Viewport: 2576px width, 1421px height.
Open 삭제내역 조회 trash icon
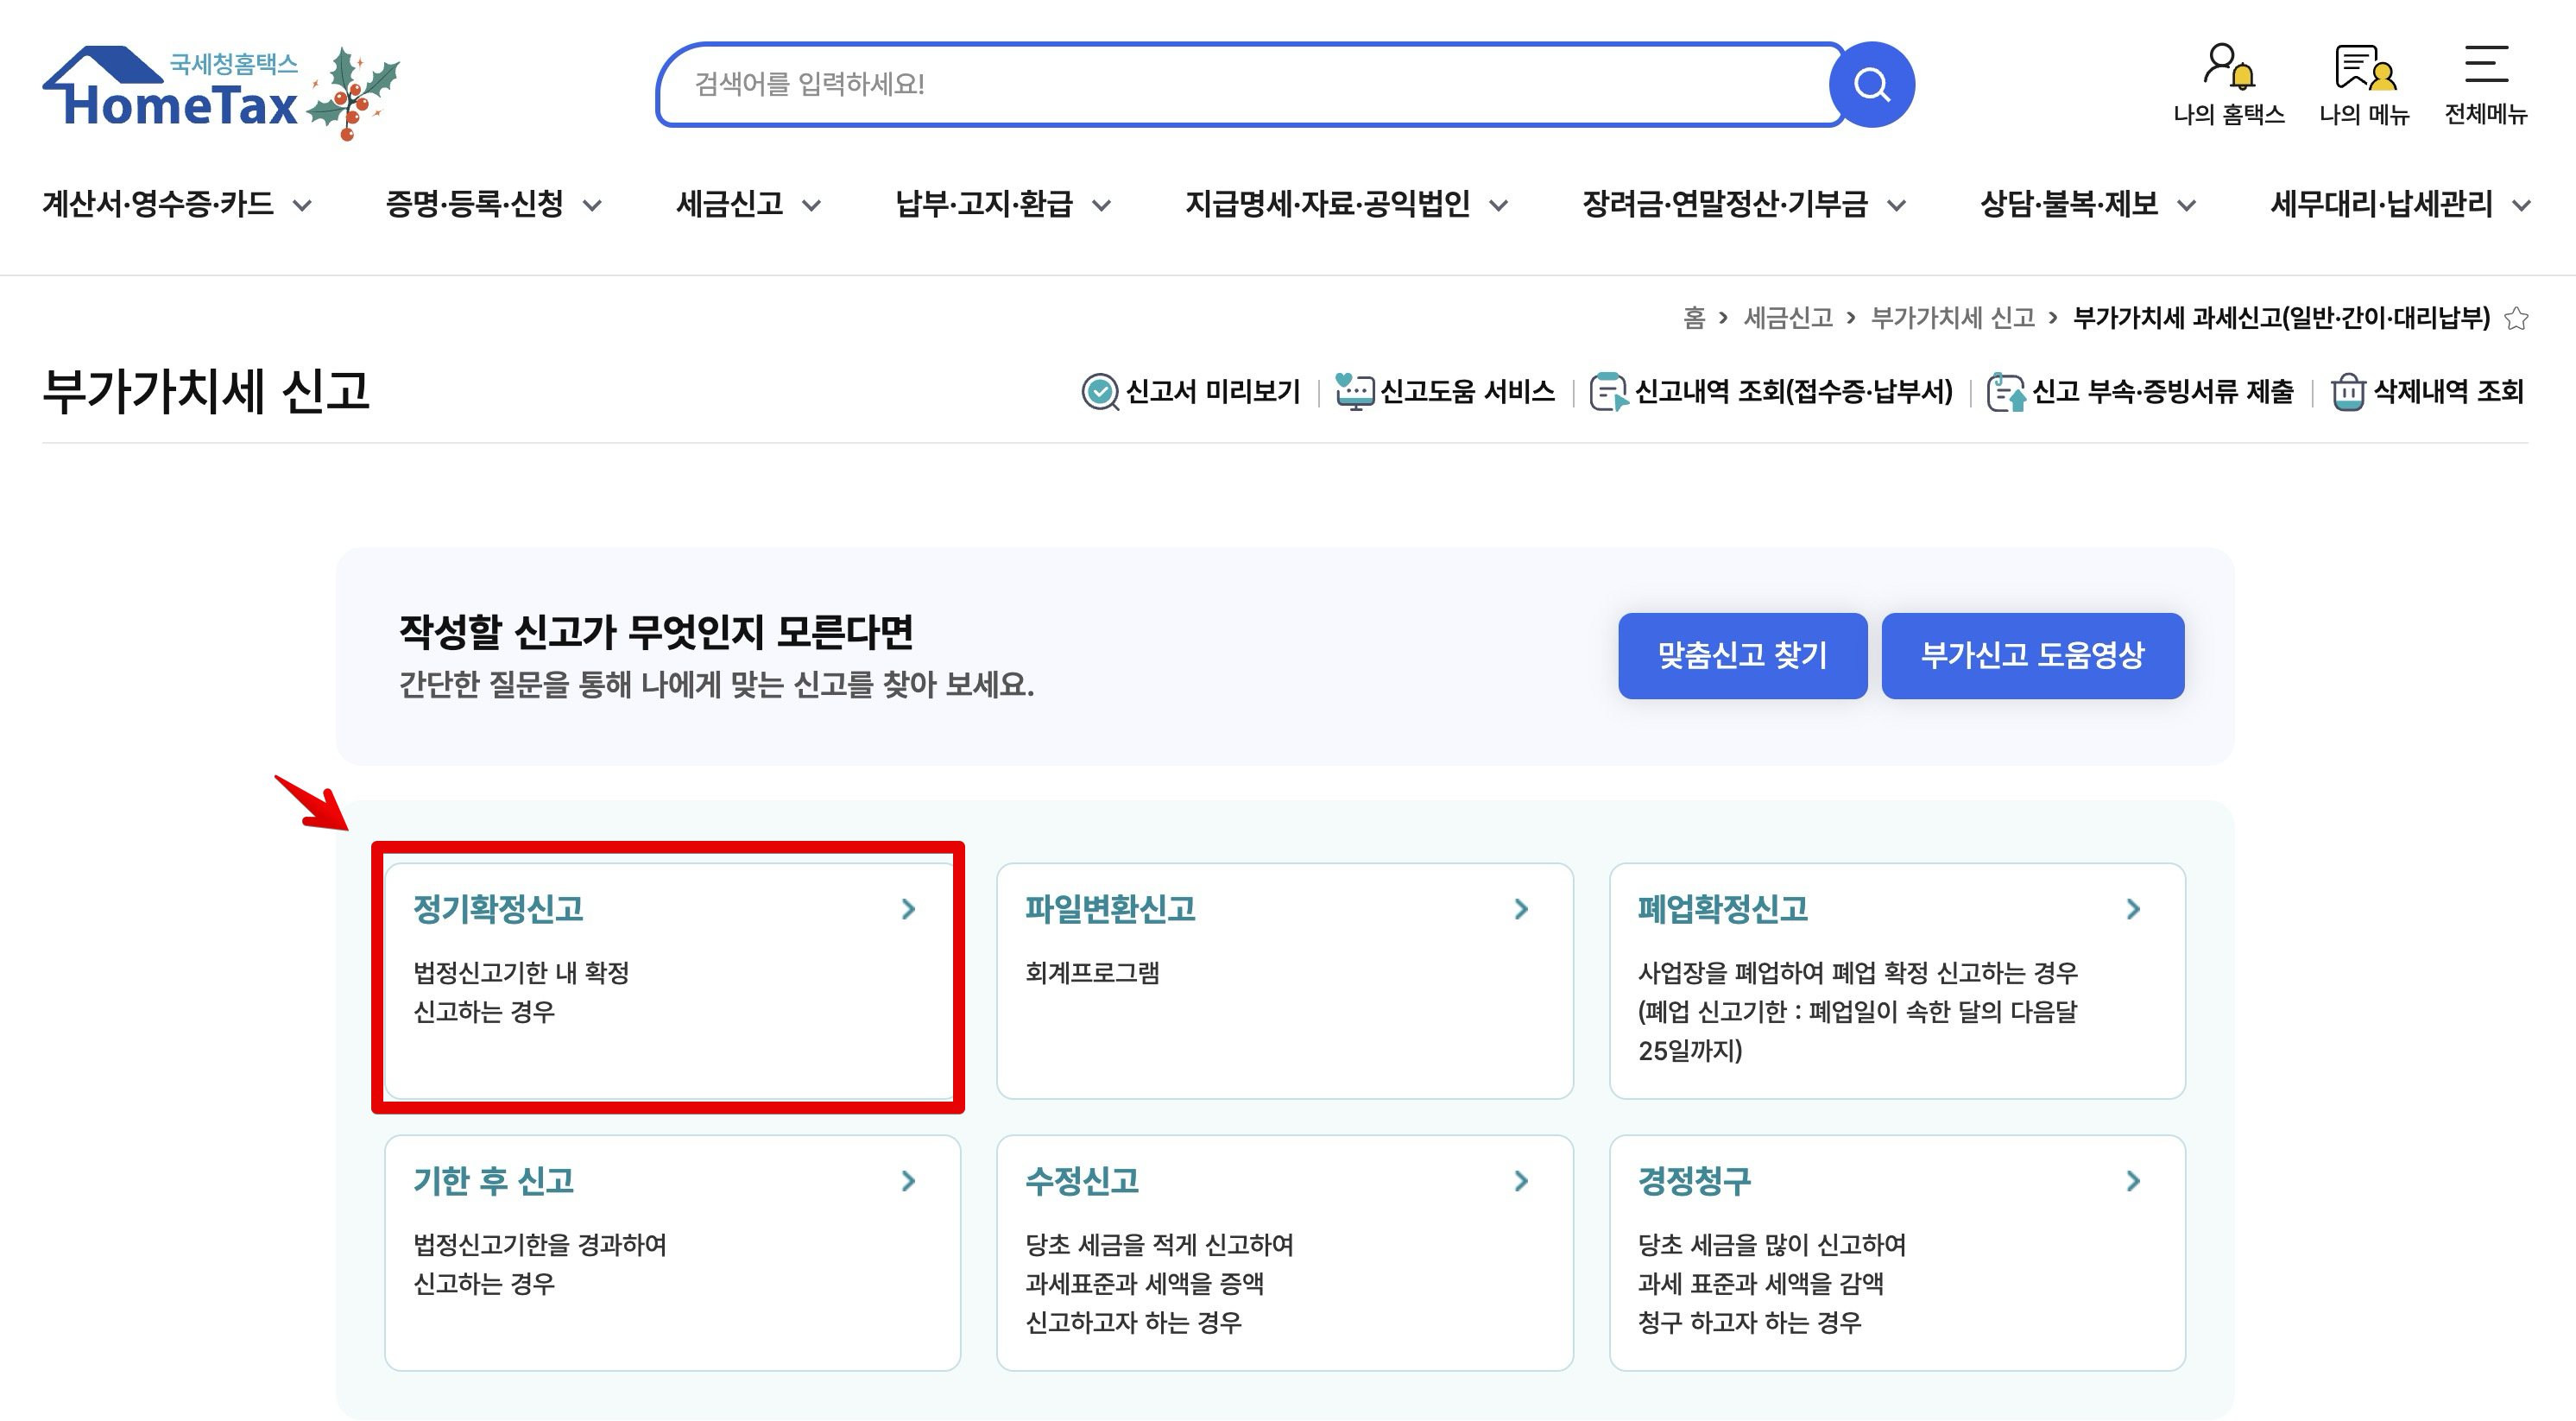[2347, 392]
